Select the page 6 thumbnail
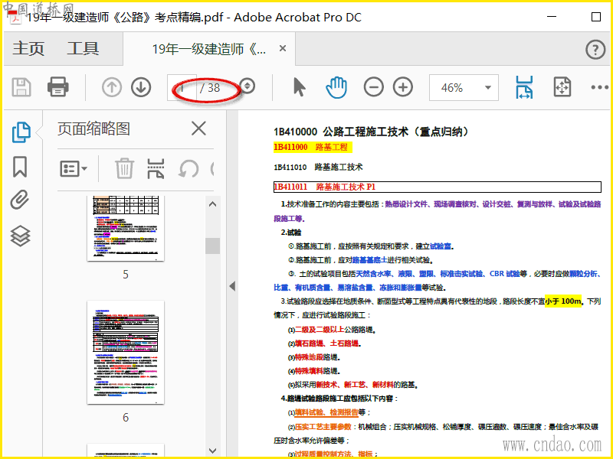This screenshot has height=459, width=613. [126, 352]
